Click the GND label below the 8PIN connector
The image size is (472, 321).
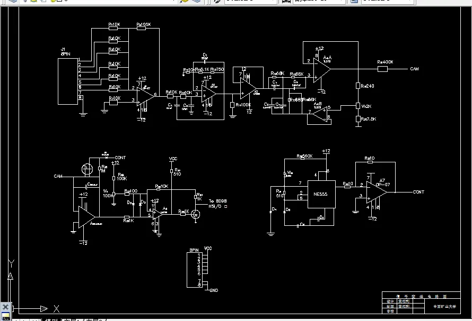coord(214,290)
